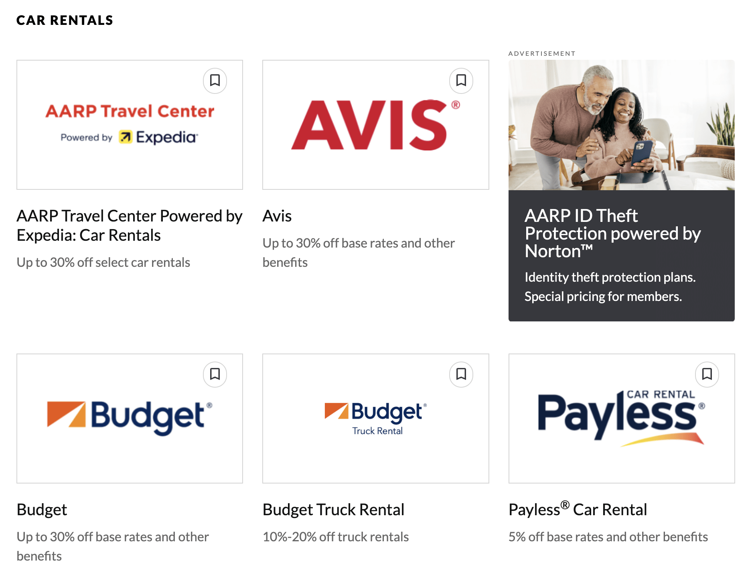
Task: Click the Avis heading link
Action: coord(277,216)
